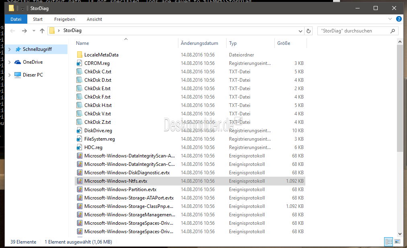Image resolution: width=407 pixels, height=248 pixels.
Task: Select the CDROM.reg file icon
Action: [x=80, y=63]
